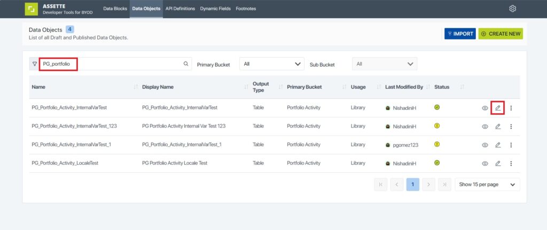This screenshot has width=547, height=230.
Task: Open more options for PG_Portfolio_Activity_InternalVarTest row
Action: tap(511, 108)
